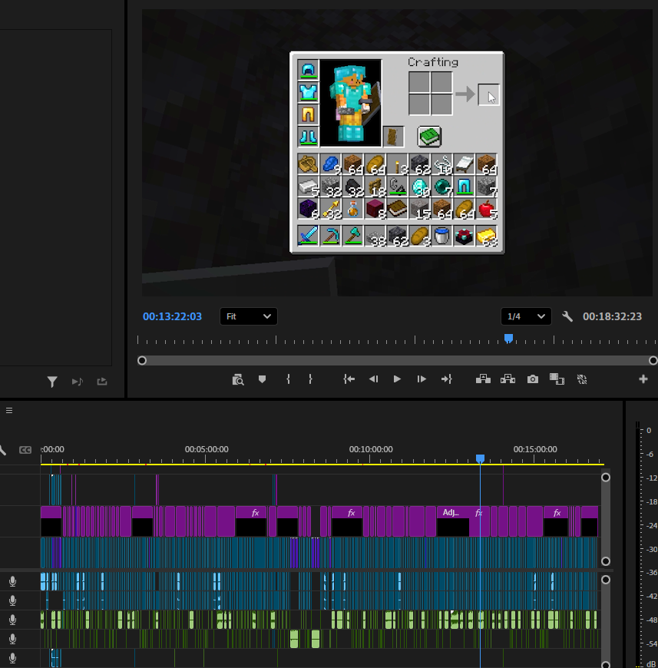Viewport: 658px width, 668px height.
Task: Click the Minecraft inventory frame in the Program monitor
Action: coord(397,153)
